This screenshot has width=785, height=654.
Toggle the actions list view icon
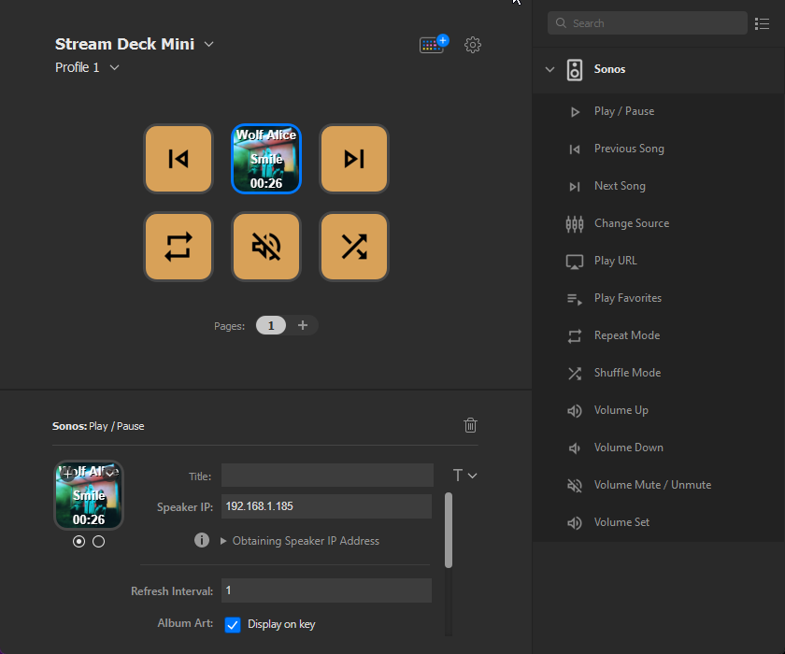pyautogui.click(x=762, y=23)
